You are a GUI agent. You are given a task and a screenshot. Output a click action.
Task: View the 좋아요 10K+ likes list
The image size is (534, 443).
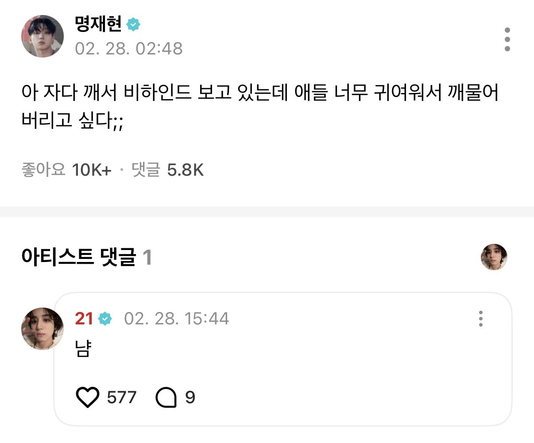tap(66, 170)
